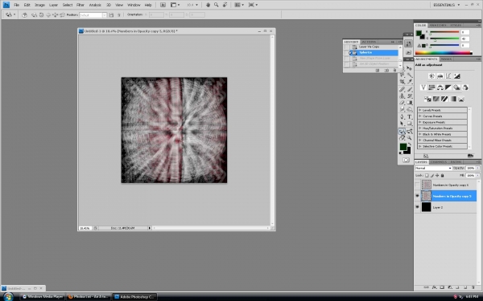Click Add layer style fx icon

click(x=434, y=287)
